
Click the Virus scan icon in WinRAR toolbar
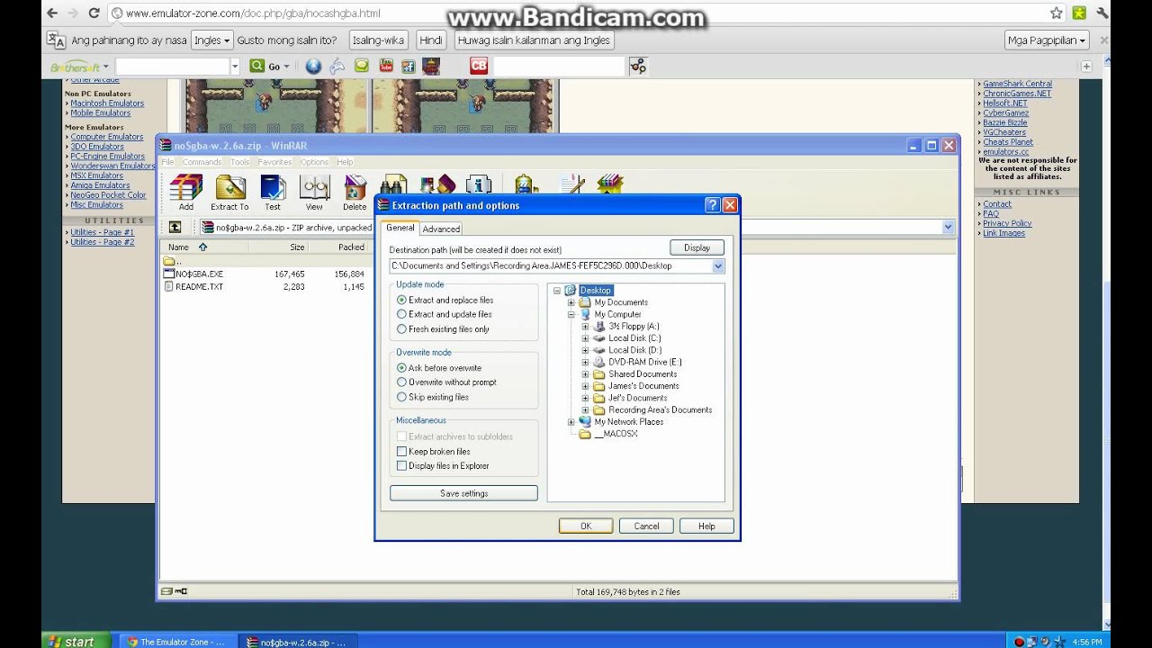point(526,185)
